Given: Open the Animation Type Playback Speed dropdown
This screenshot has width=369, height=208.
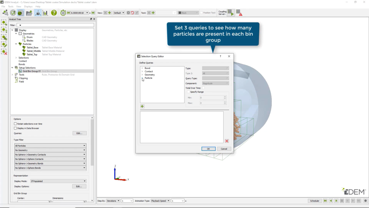Looking at the screenshot, I should (161, 201).
